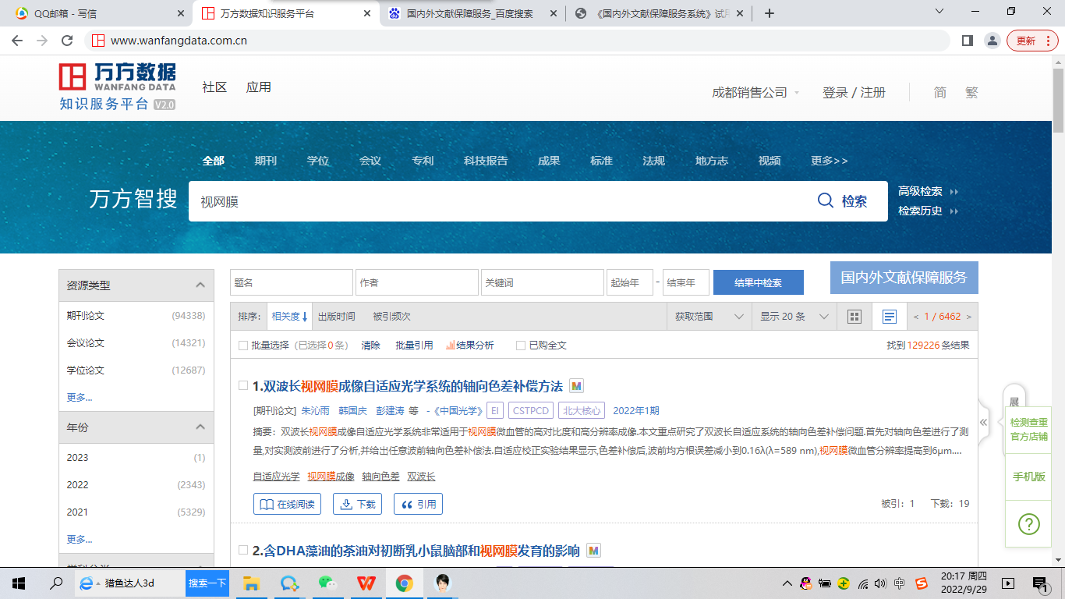This screenshot has width=1065, height=599.
Task: Switch to list view icon in results toolbar
Action: click(x=889, y=317)
